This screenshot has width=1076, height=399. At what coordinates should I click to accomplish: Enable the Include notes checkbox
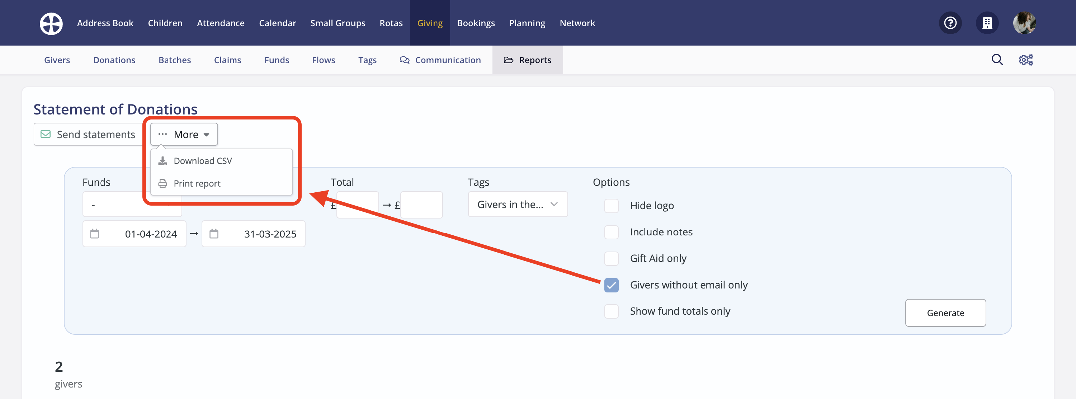(611, 232)
